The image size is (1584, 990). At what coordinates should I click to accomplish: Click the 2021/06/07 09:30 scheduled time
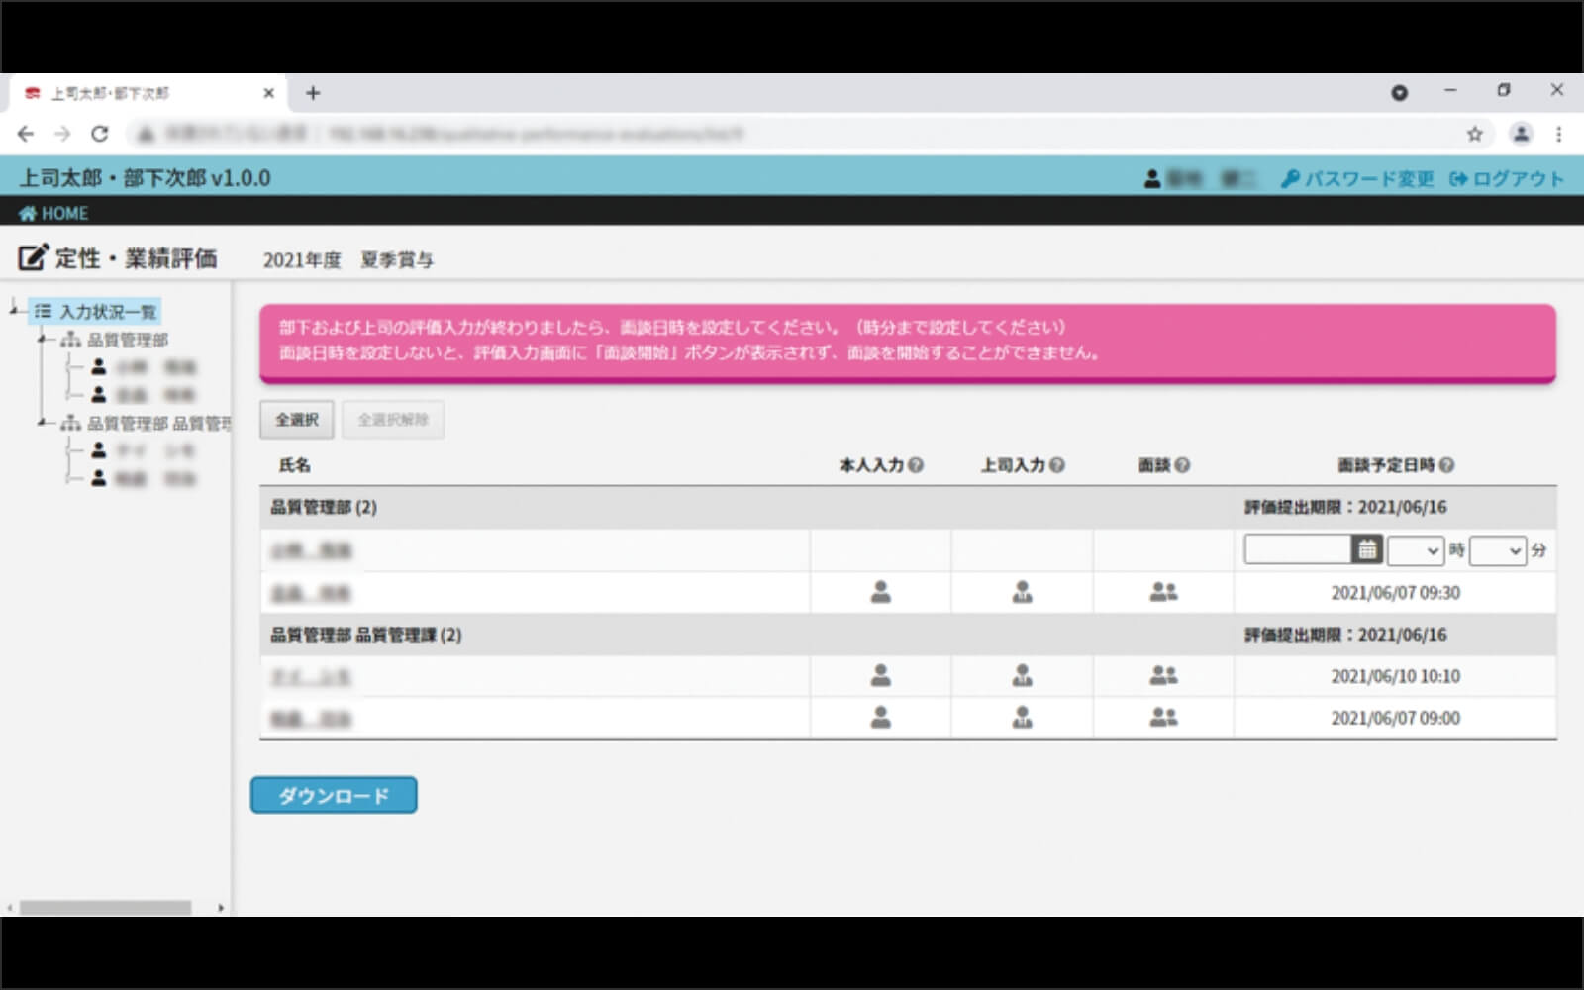tap(1395, 593)
